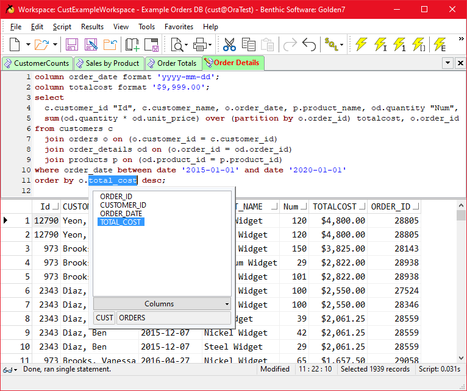Click the Print Preview magnifier icon

[177, 44]
